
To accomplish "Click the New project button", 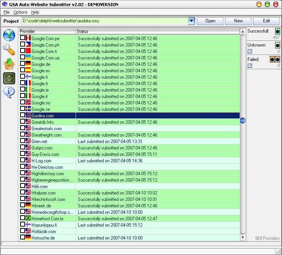I will tap(238, 21).
